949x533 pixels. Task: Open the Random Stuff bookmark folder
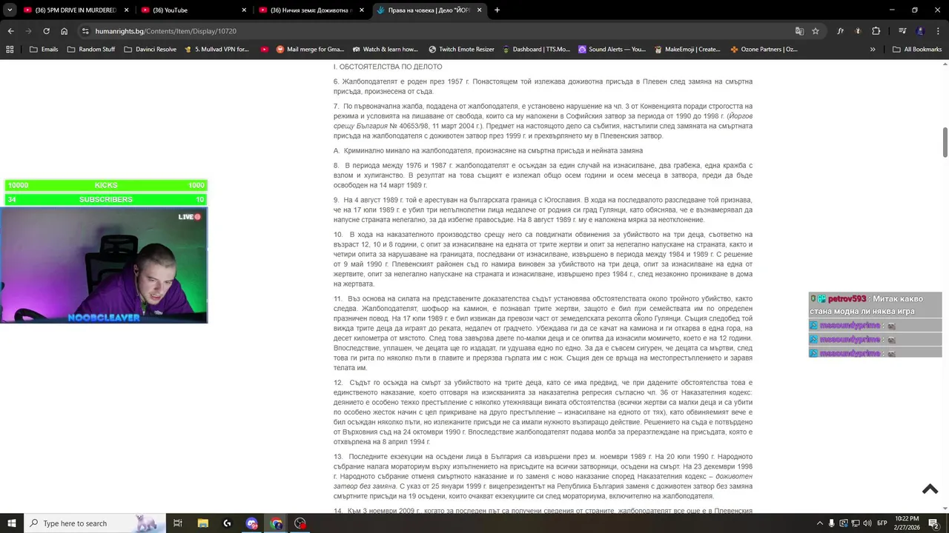tap(91, 50)
